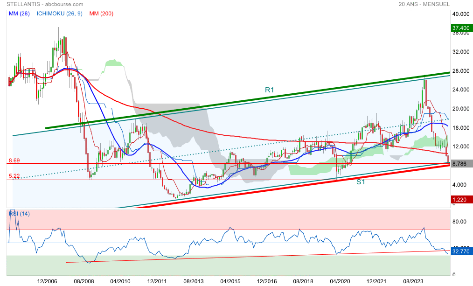Viewport: 473px width, 286px height.
Task: Click the 04/2010 date axis label
Action: 120,281
